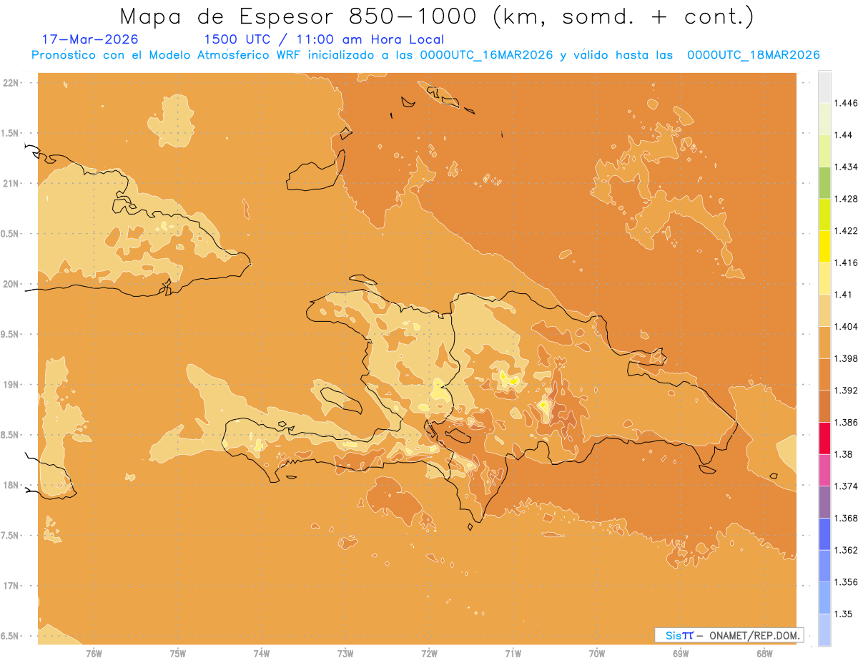Click legend value "1.392"
Screen dimensions: 858x663
[x=846, y=391]
